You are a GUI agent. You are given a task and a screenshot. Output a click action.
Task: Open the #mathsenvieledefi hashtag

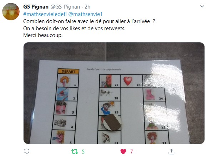click(45, 14)
